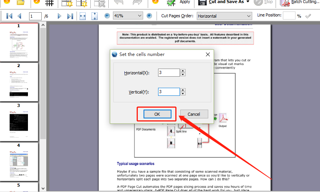Viewport: 320px width, 192px height.
Task: Zoom in with the plus icon
Action: click(x=149, y=16)
